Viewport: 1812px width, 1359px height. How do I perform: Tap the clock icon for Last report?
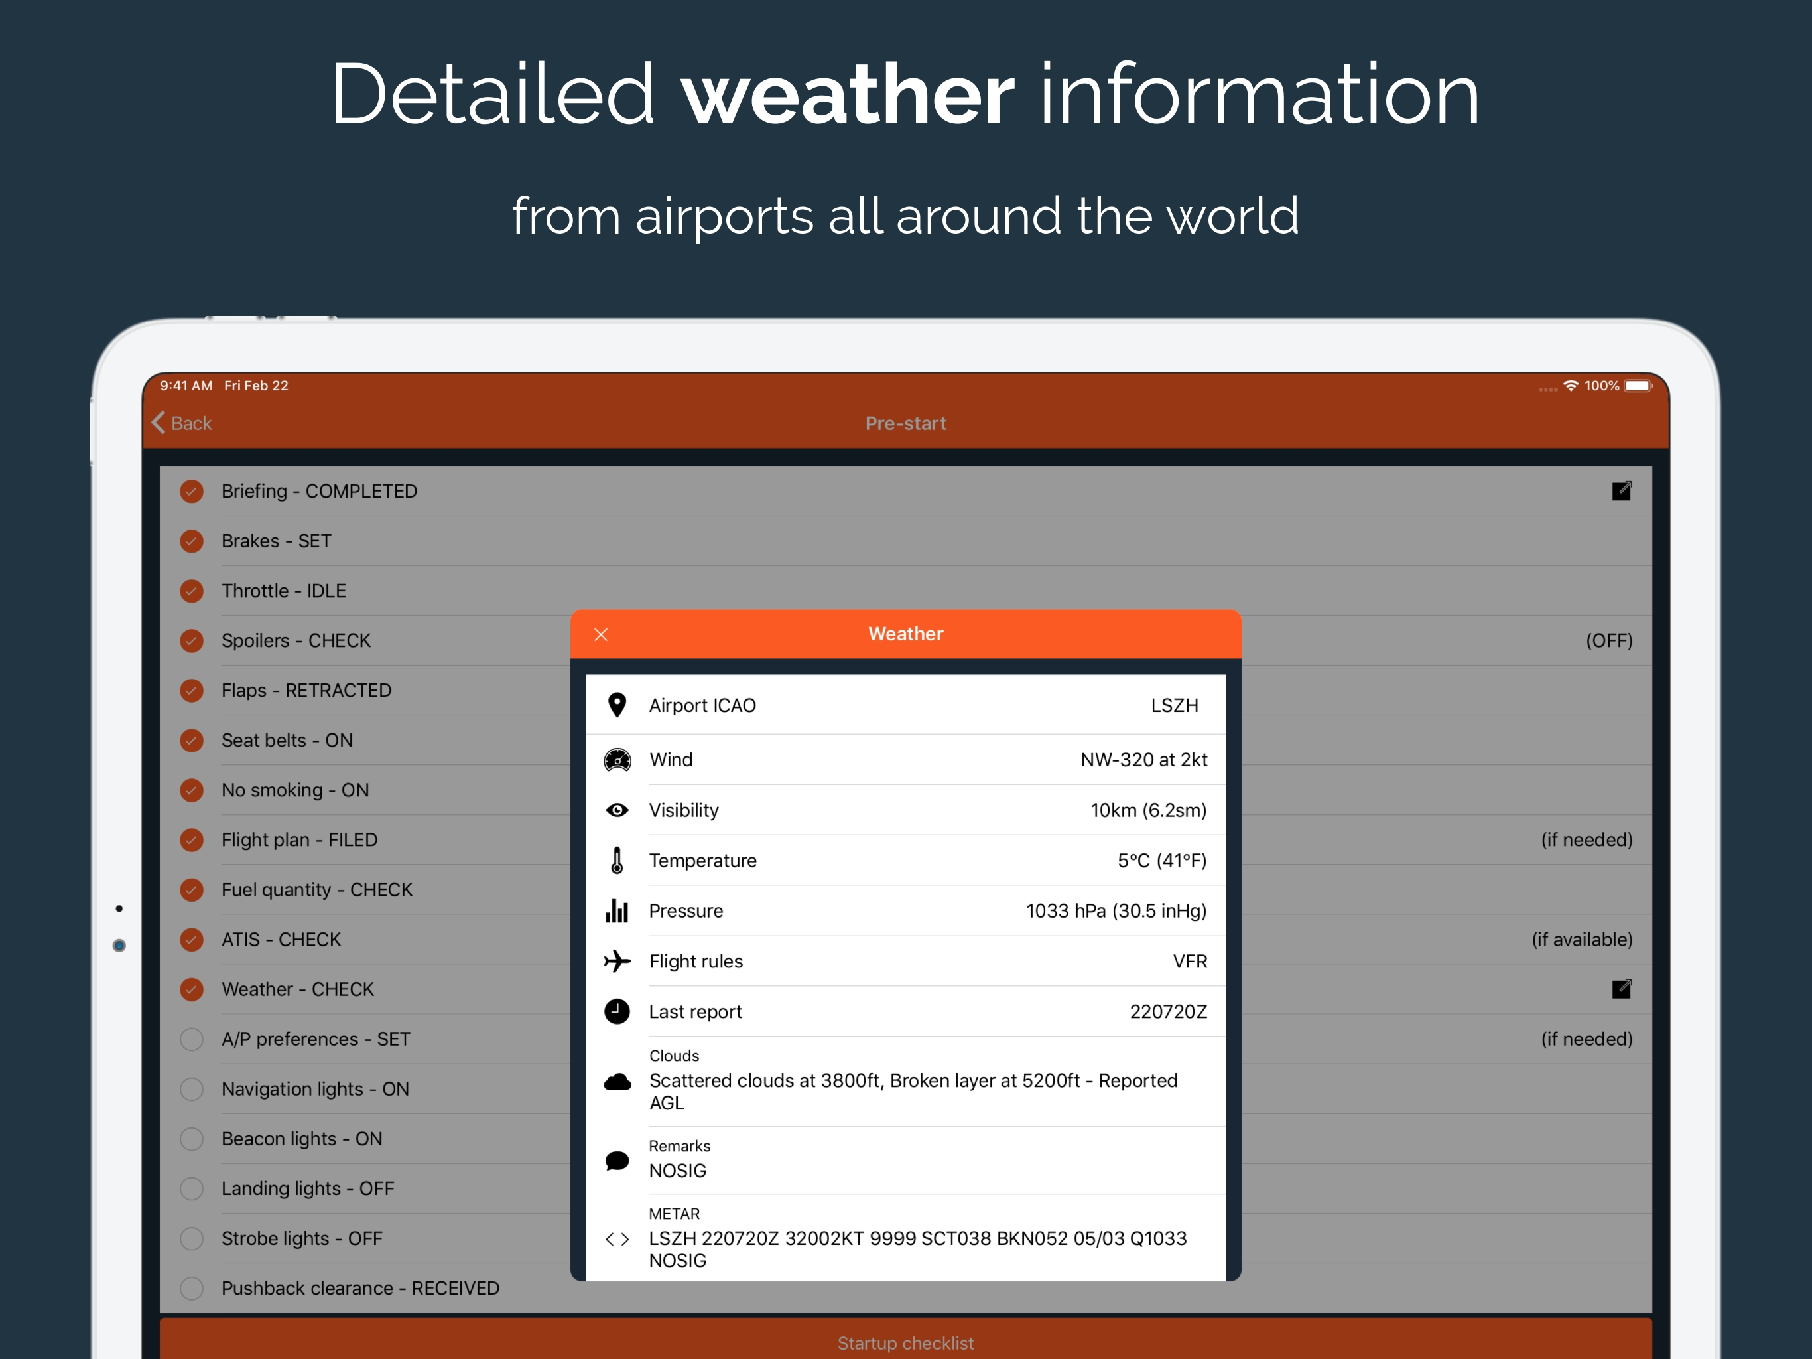[x=617, y=1011]
